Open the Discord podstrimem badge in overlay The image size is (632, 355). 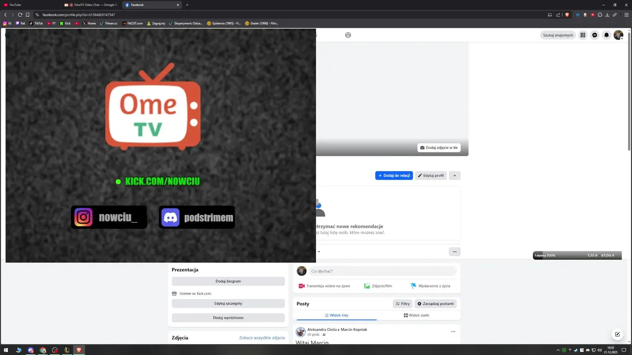[197, 217]
